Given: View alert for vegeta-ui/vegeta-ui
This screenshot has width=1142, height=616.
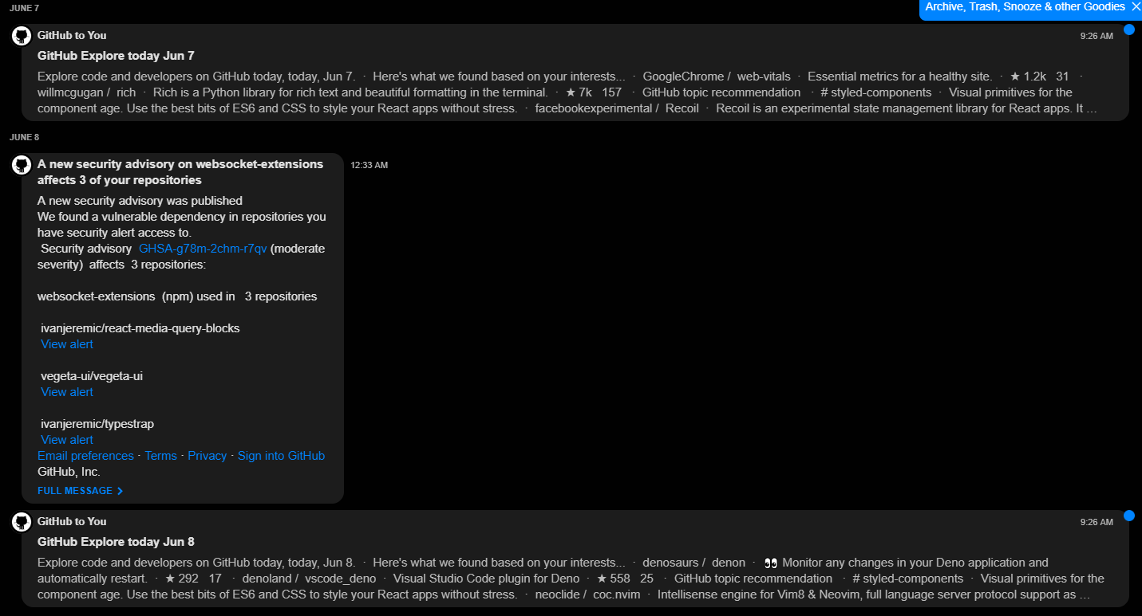Looking at the screenshot, I should (x=67, y=392).
